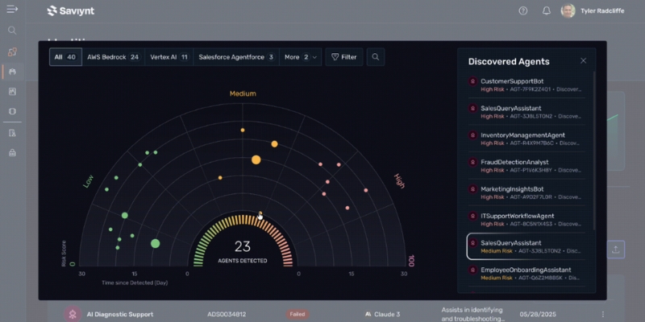Select the Vertex AI filter tab
Screen dimensions: 645x322
tap(169, 57)
